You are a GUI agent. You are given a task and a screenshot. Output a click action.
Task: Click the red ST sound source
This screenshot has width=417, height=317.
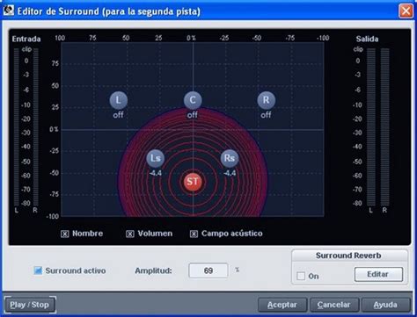click(x=193, y=182)
